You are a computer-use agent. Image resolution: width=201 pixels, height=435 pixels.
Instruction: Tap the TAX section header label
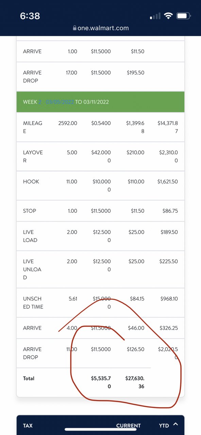(x=28, y=425)
